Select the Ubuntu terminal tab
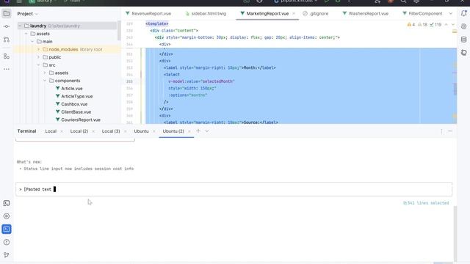Screen dimensions: 470x264 tap(141, 131)
